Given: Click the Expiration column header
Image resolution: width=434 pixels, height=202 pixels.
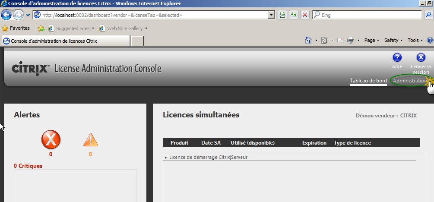Looking at the screenshot, I should (x=314, y=143).
